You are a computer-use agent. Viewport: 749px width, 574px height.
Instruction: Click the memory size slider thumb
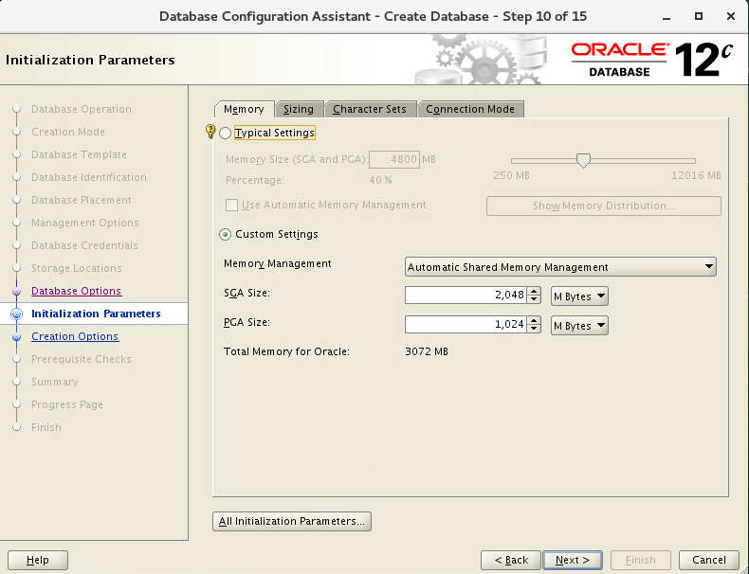583,160
